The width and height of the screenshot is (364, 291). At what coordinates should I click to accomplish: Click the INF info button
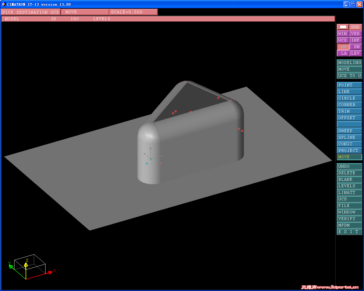(x=355, y=40)
